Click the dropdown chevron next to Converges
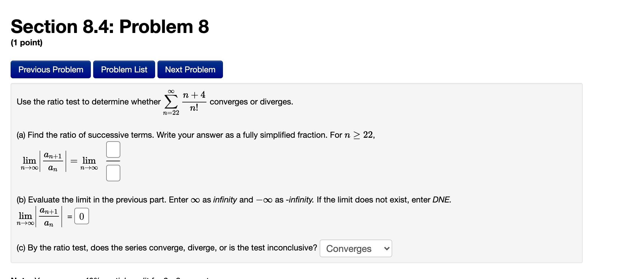The width and height of the screenshot is (624, 279). pos(386,249)
